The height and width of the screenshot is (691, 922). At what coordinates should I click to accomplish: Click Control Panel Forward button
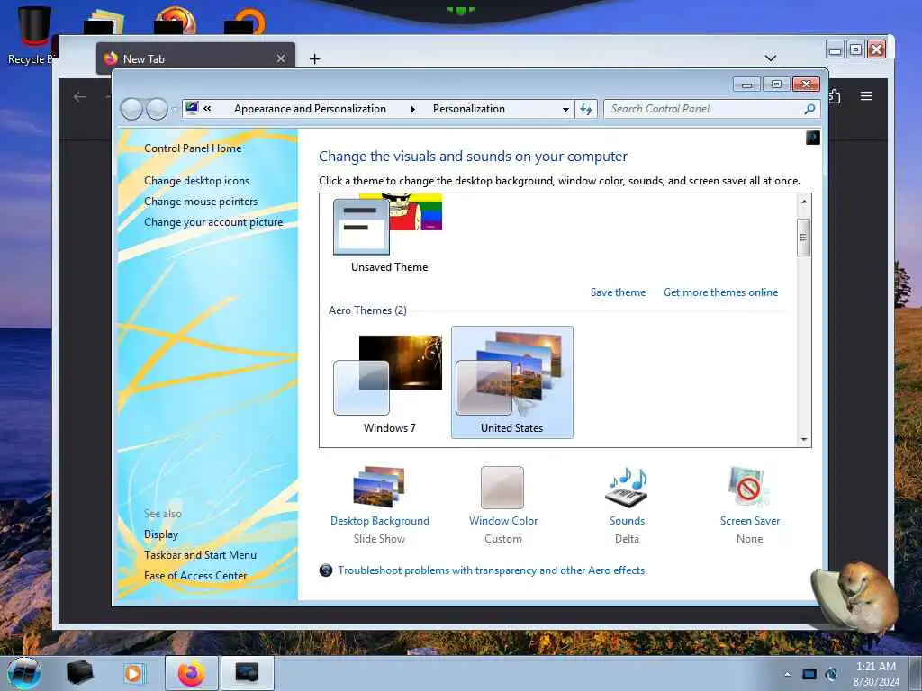point(157,109)
